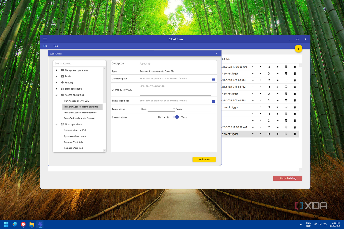Screen dimensions: 344x229
Task: Click move-down arrow in the 10:00:00 AM row
Action: [x=261, y=67]
